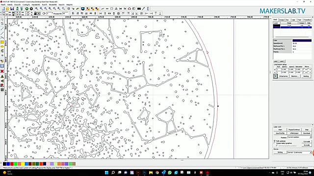The height and width of the screenshot is (176, 314).
Task: Pick the red swatch in bottom palette
Action: (12, 164)
